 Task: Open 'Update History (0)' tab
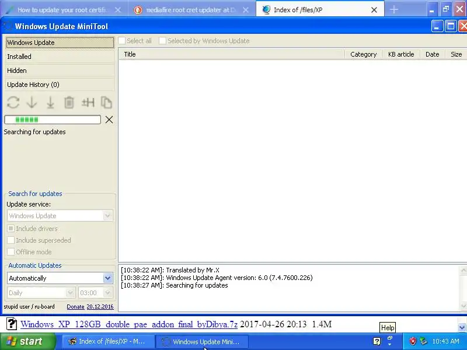(60, 85)
